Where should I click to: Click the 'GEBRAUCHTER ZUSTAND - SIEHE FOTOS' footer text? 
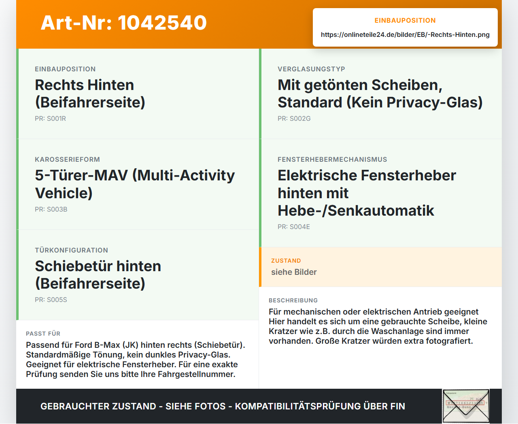pos(223,406)
